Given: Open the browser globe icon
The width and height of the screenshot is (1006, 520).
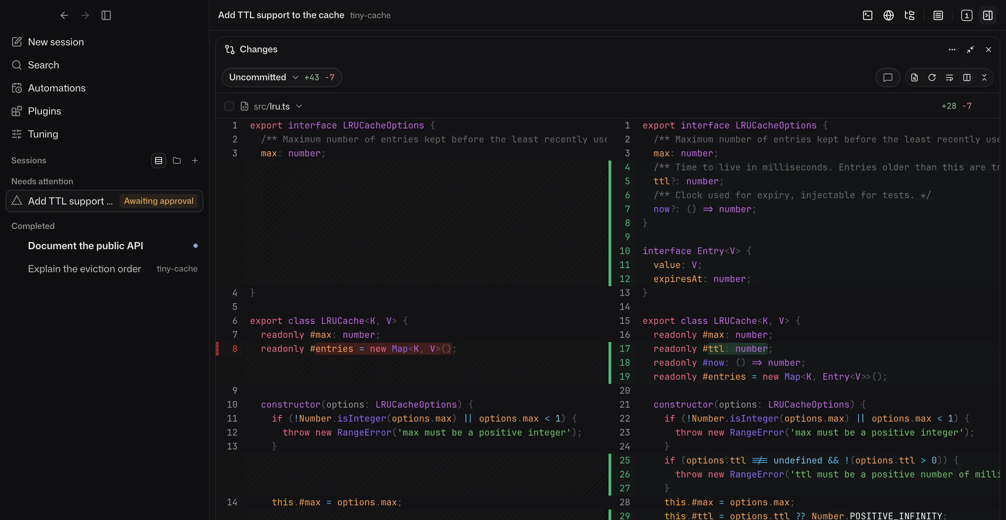Looking at the screenshot, I should pyautogui.click(x=888, y=15).
